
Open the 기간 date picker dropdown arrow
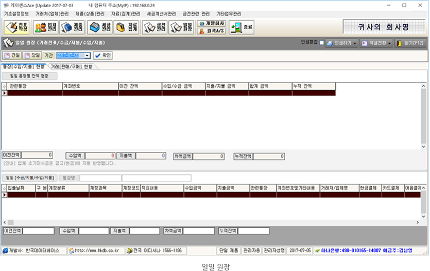pyautogui.click(x=87, y=55)
